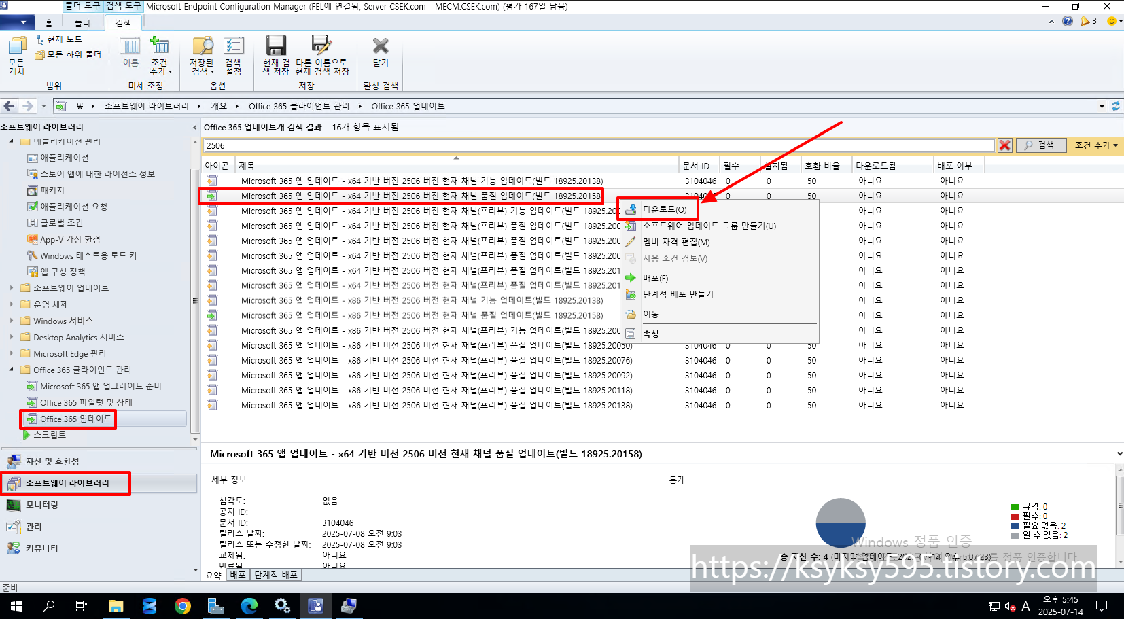Open File Explorer from the taskbar
This screenshot has height=619, width=1124.
pos(116,606)
